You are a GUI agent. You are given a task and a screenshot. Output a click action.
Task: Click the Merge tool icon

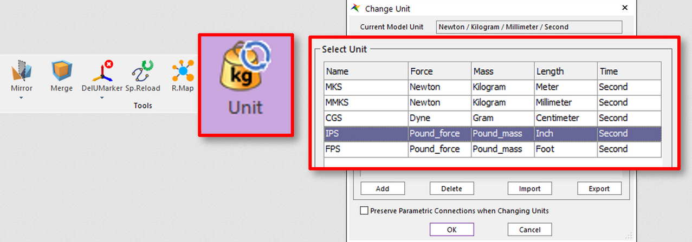62,71
